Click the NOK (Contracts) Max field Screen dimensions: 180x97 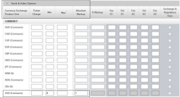pos(62,80)
